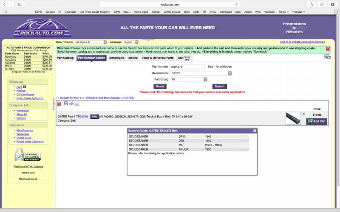Close the green welcome message banner
The width and height of the screenshot is (340, 212).
(x=328, y=49)
